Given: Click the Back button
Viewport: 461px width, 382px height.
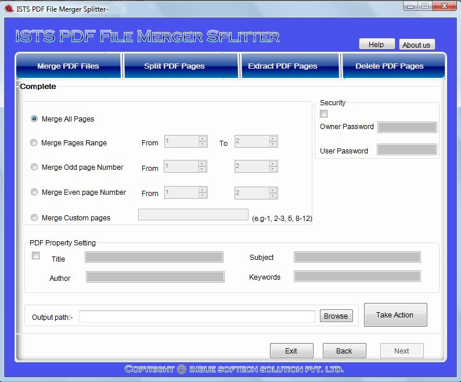Looking at the screenshot, I should (344, 351).
